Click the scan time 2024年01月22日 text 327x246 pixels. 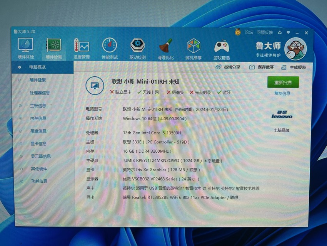pos(202,109)
